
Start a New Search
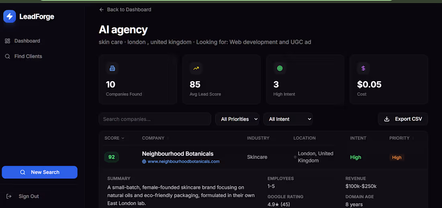(39, 172)
